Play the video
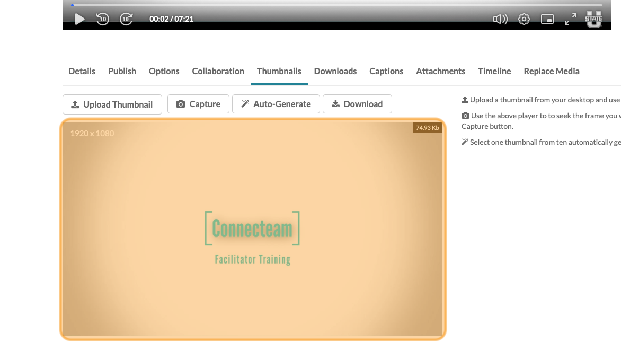Viewport: 621px width, 342px height. [x=79, y=19]
